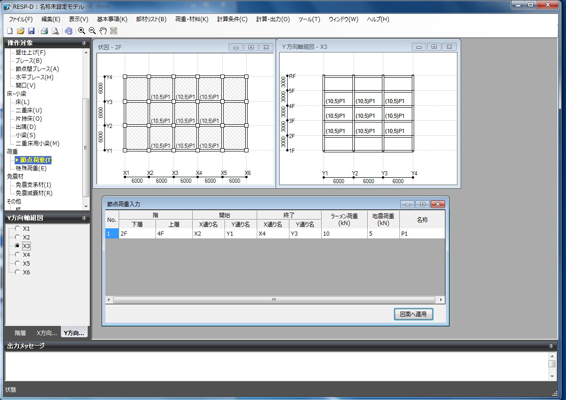Select radio button X5

click(x=17, y=263)
